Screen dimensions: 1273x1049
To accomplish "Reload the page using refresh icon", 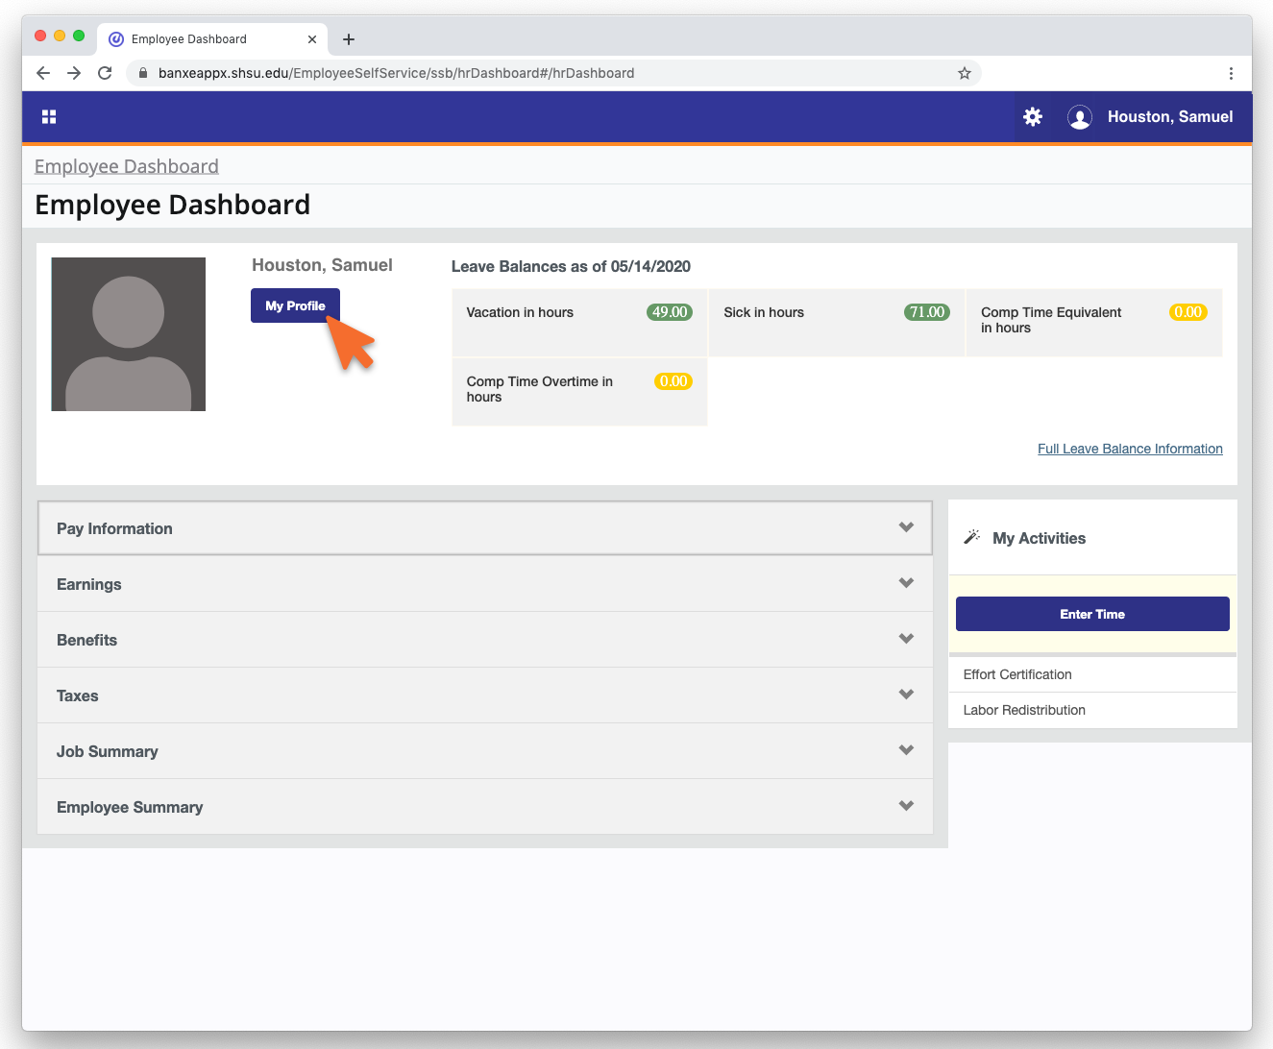I will 105,73.
